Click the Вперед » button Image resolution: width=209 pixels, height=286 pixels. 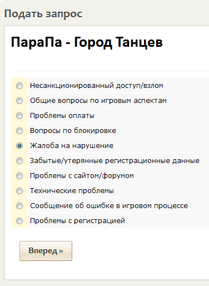click(46, 251)
